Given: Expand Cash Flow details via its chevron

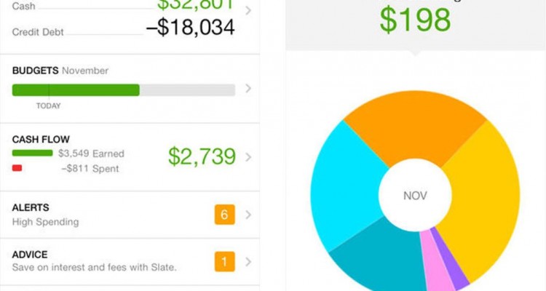Looking at the screenshot, I should pos(248,156).
